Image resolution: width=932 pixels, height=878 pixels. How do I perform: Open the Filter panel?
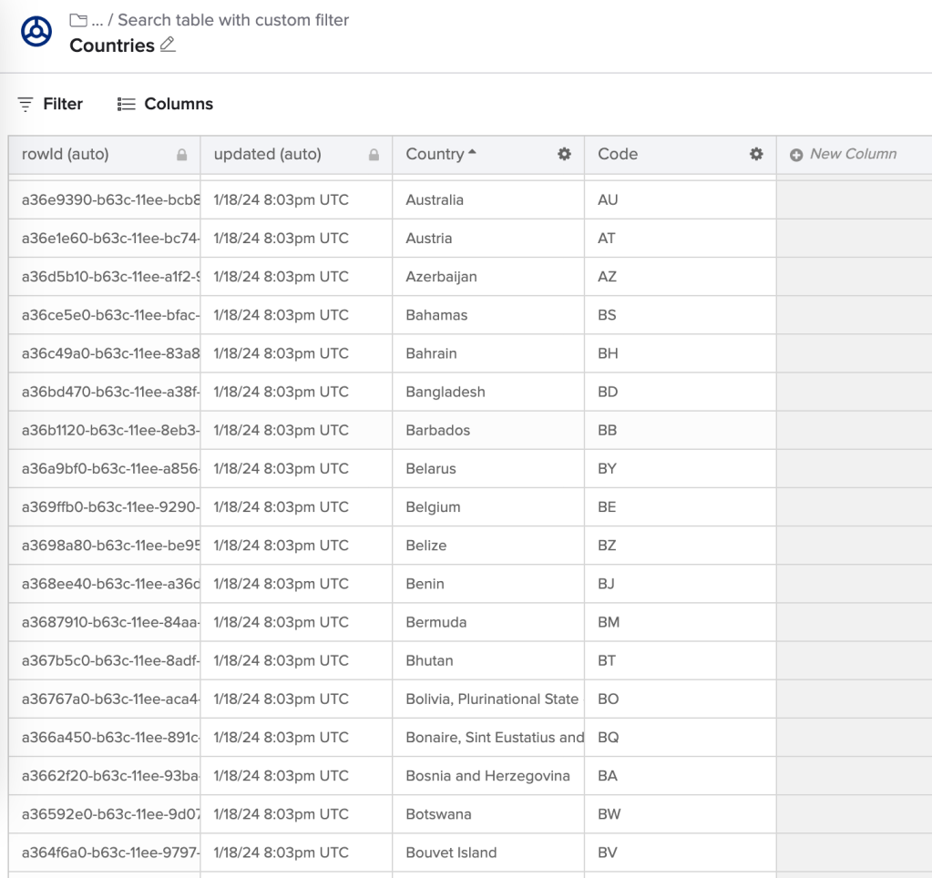[51, 104]
